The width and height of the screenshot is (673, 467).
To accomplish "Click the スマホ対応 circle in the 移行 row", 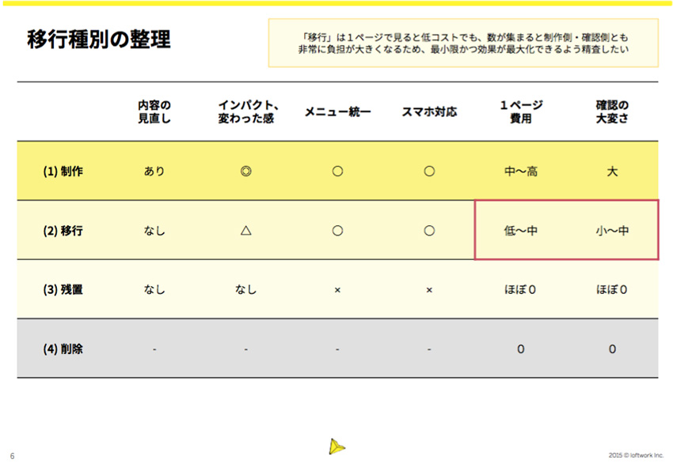I will point(429,231).
